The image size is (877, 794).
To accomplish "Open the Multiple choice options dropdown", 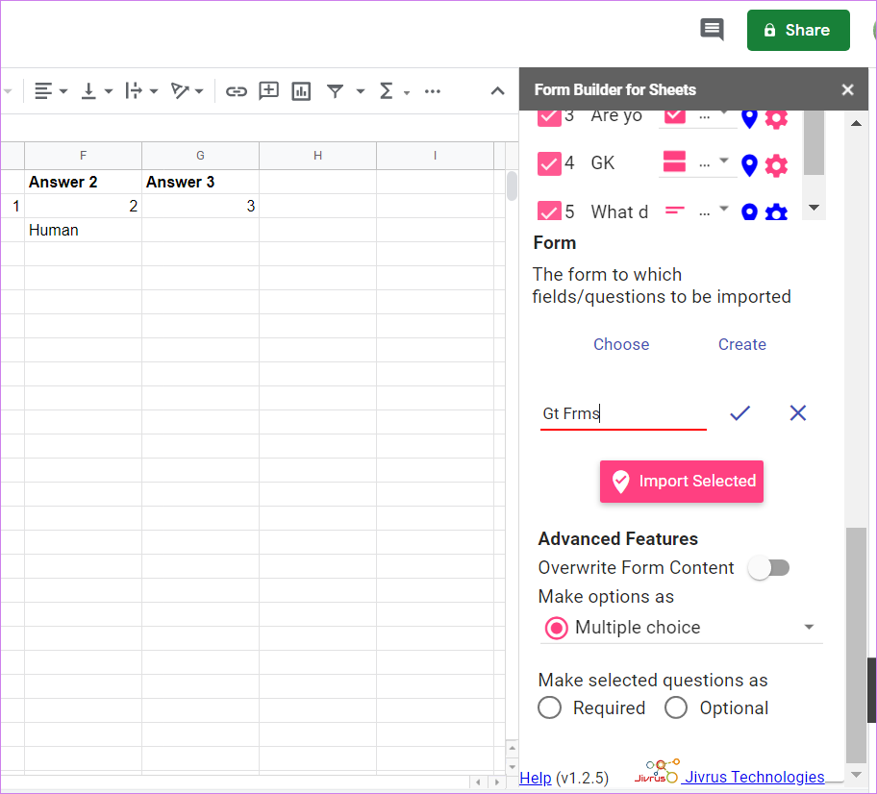I will [x=809, y=628].
